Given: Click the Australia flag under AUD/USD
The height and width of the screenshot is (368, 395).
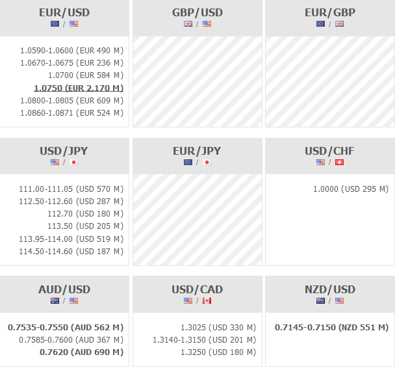Looking at the screenshot, I should (55, 301).
